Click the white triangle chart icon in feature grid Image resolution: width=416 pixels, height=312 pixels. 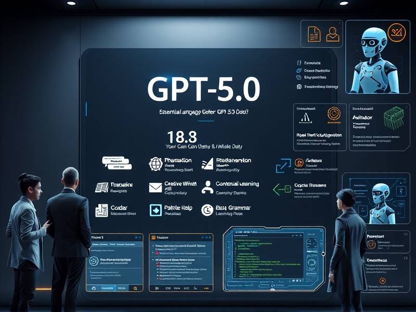[207, 164]
